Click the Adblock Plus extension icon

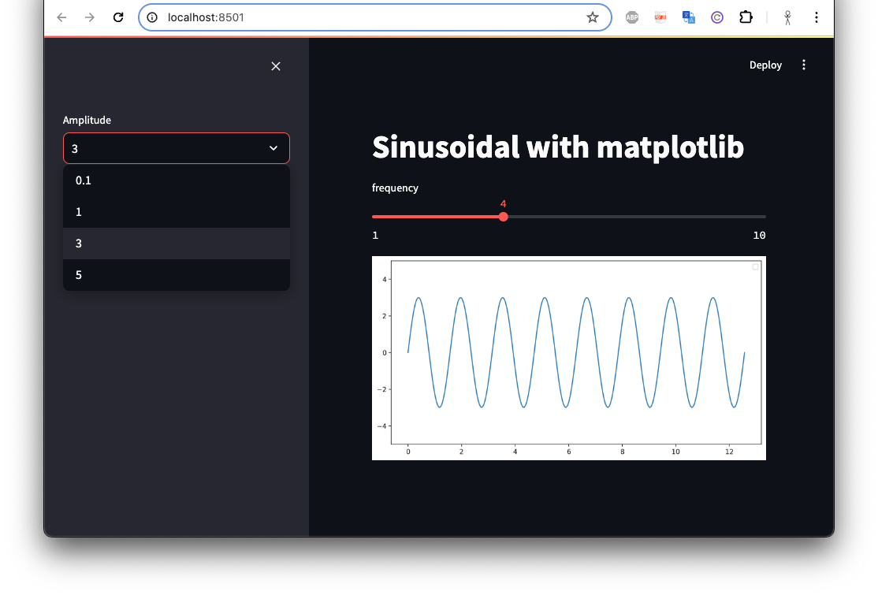tap(631, 17)
